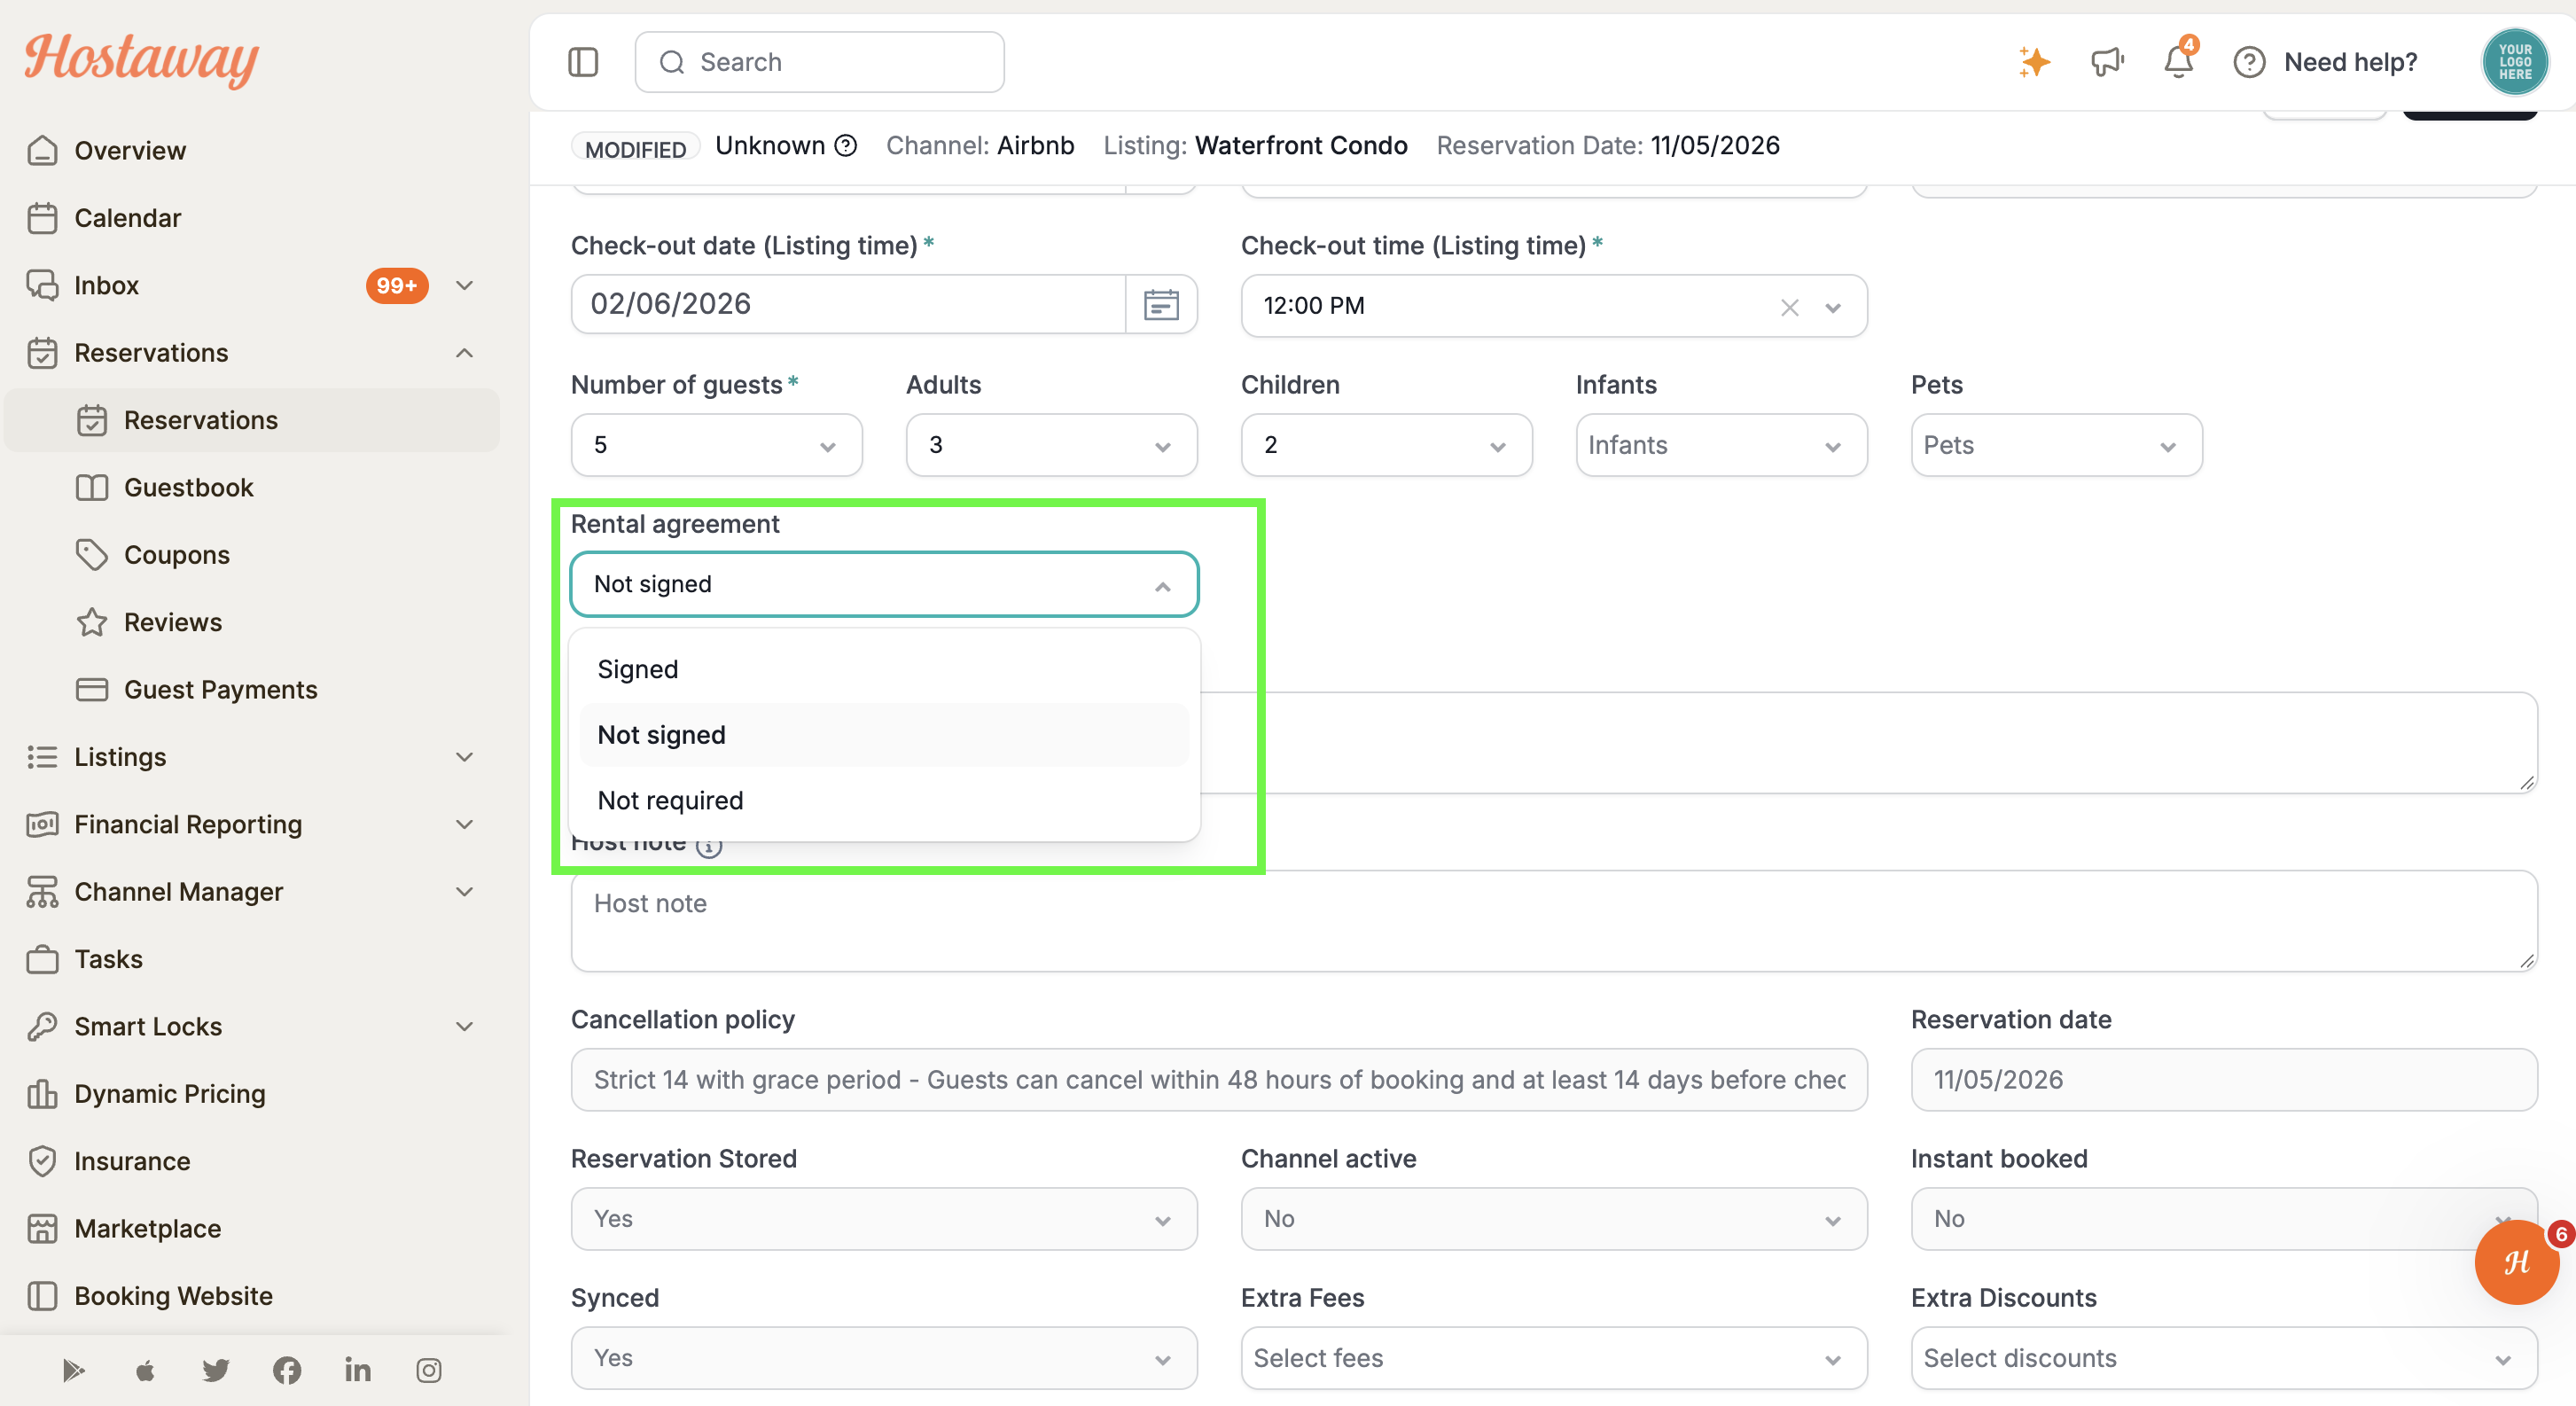
Task: Open the Select fees dropdown
Action: [x=1554, y=1358]
